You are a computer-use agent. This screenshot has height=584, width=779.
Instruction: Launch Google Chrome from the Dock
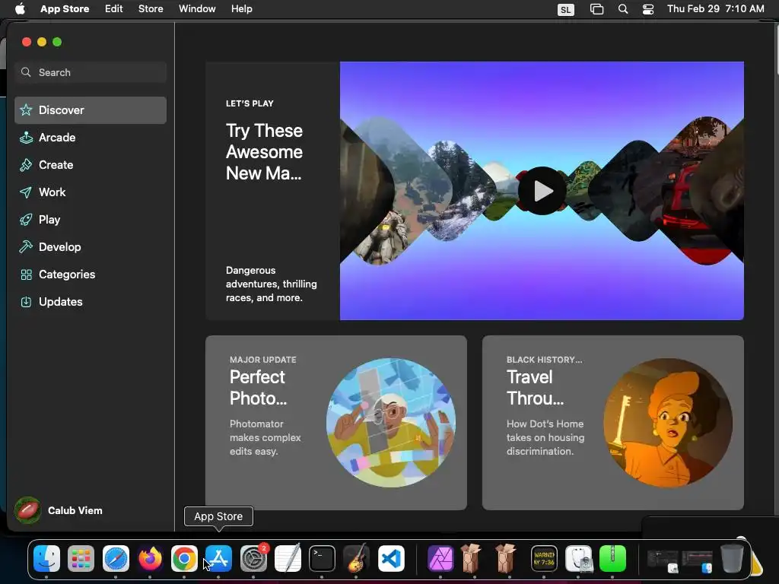coord(184,559)
